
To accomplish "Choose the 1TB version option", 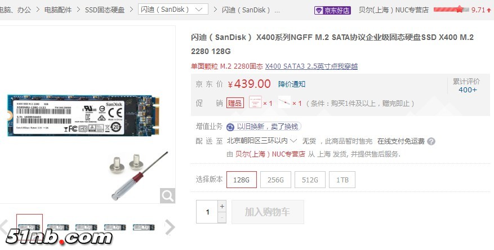I will pyautogui.click(x=342, y=180).
